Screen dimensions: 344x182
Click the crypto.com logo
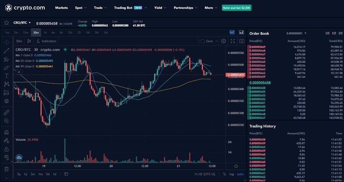pos(25,8)
